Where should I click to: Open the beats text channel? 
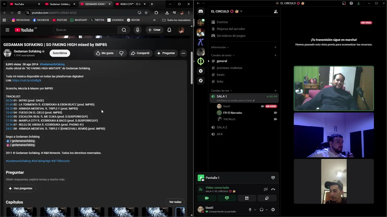(244, 75)
